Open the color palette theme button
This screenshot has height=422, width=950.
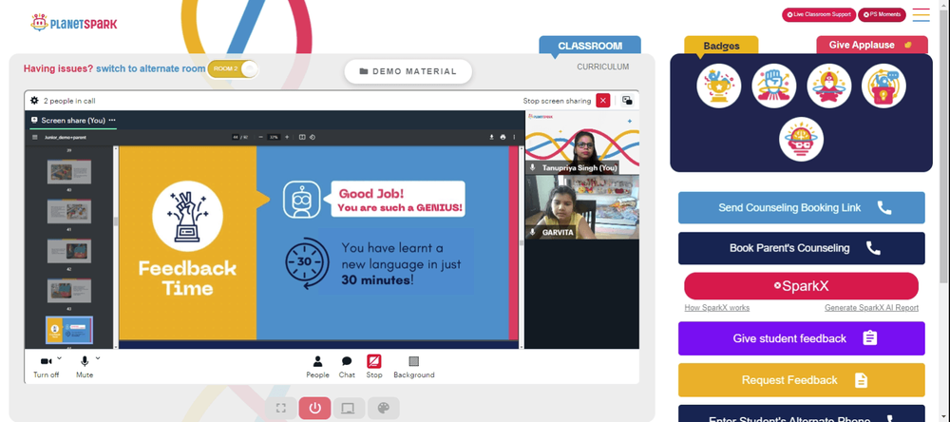384,408
